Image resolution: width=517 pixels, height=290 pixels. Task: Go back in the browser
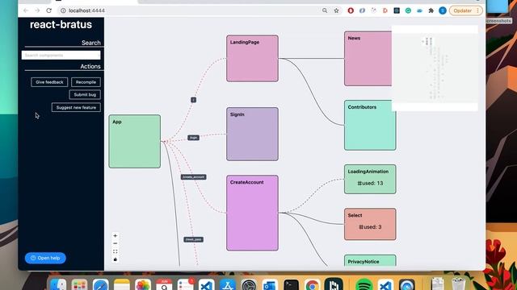pos(26,10)
